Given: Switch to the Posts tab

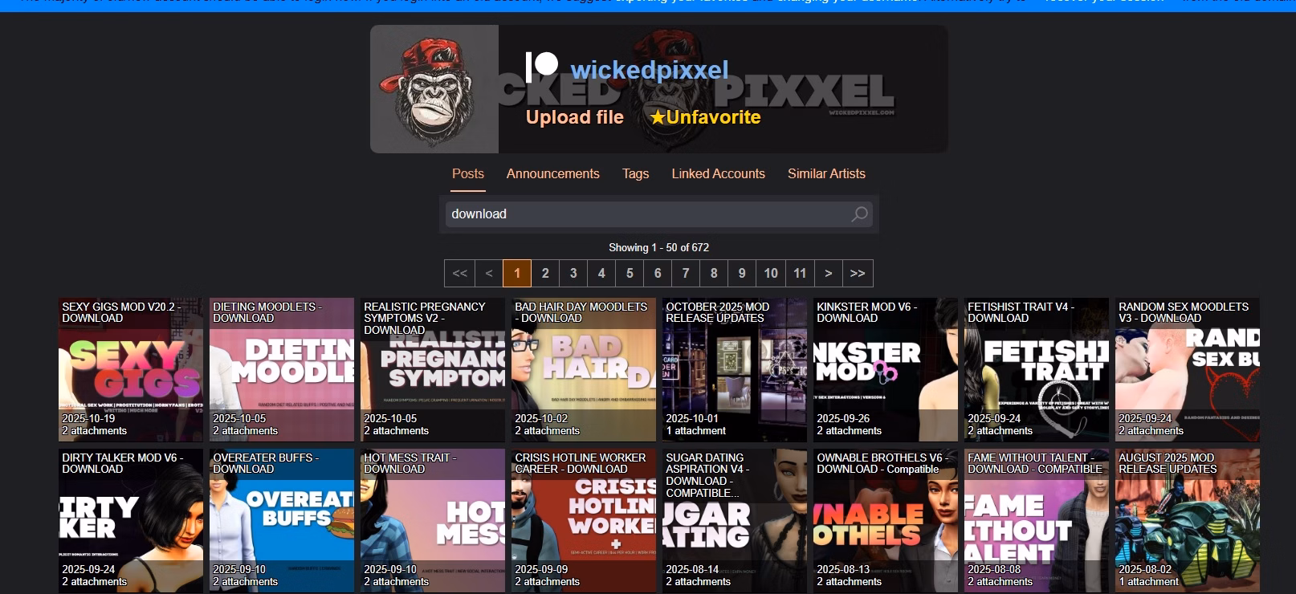Looking at the screenshot, I should coord(468,173).
